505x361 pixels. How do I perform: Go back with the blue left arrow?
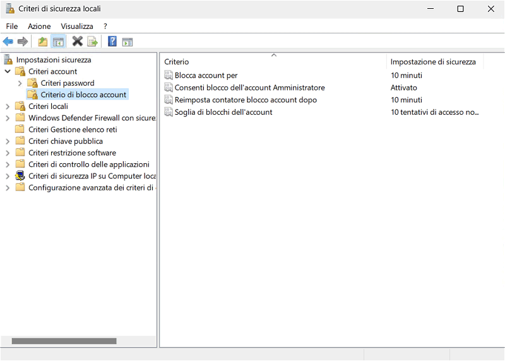[8, 42]
